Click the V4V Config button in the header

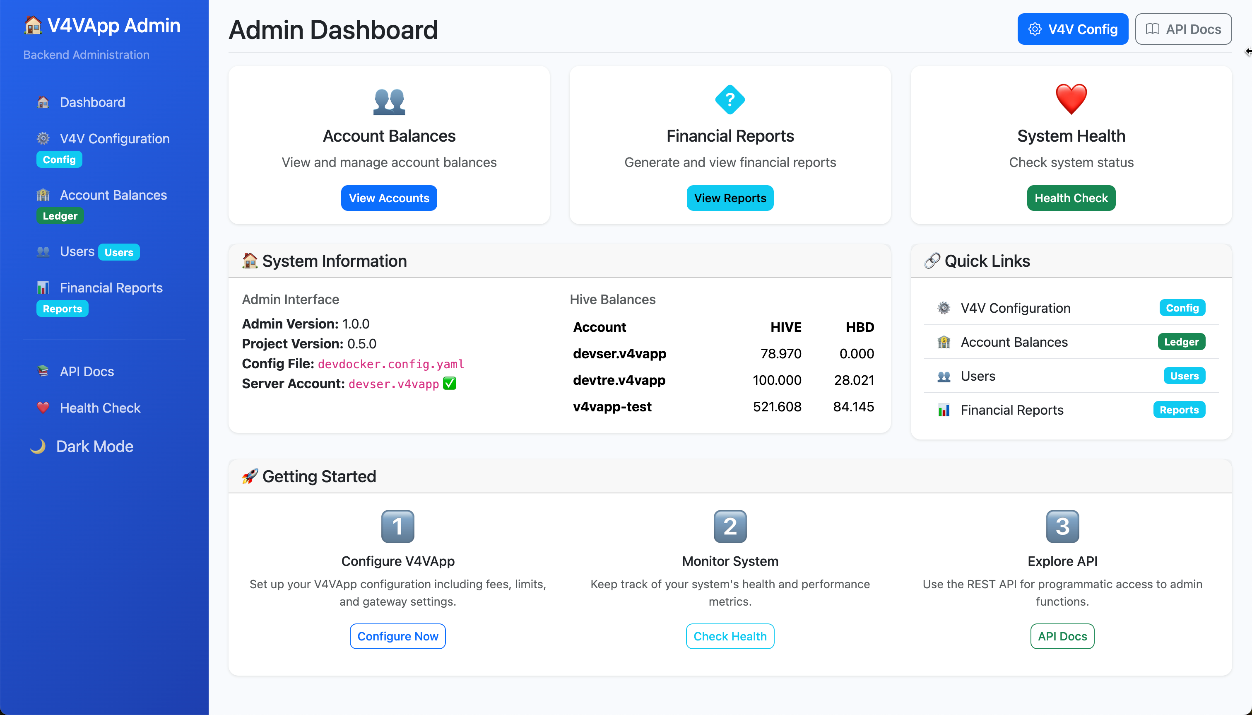pos(1072,29)
